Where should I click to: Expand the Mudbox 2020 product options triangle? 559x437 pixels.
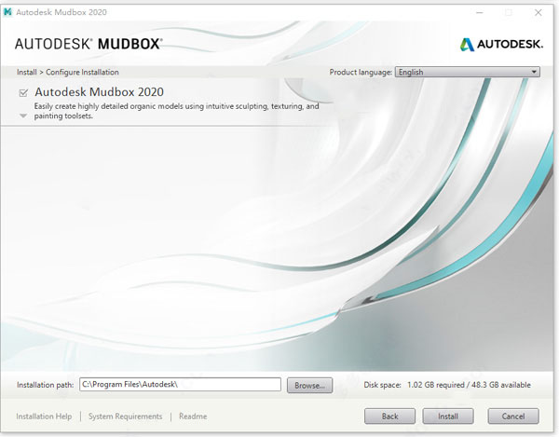coord(23,116)
